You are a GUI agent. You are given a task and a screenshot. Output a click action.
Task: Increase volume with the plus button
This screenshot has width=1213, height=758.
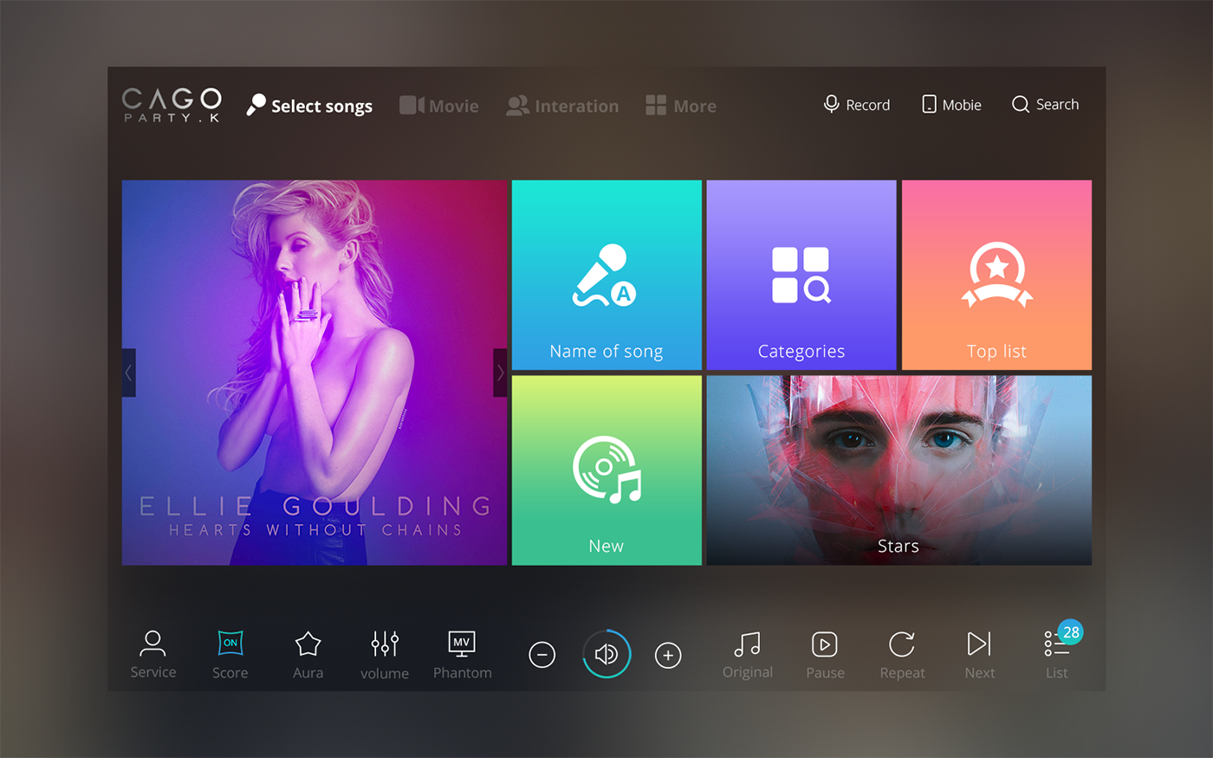668,655
